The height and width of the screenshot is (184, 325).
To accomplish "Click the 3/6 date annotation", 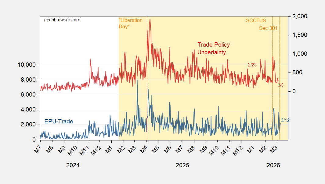I will point(280,85).
